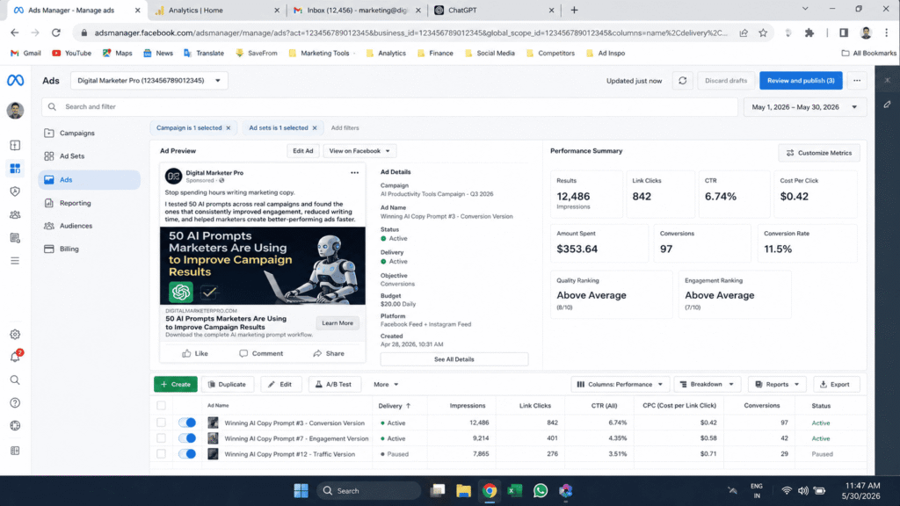Click the green Create button
The height and width of the screenshot is (506, 900).
pos(176,385)
